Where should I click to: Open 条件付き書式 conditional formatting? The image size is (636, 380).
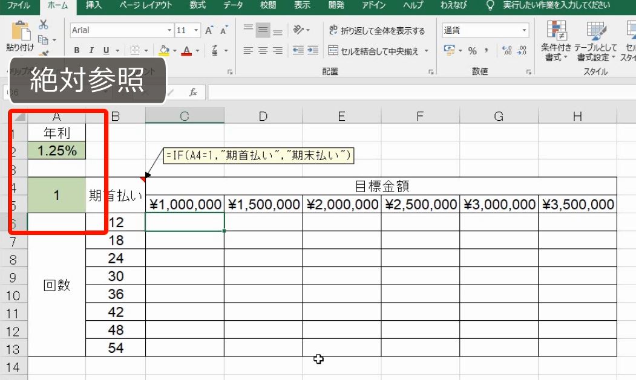click(x=556, y=41)
